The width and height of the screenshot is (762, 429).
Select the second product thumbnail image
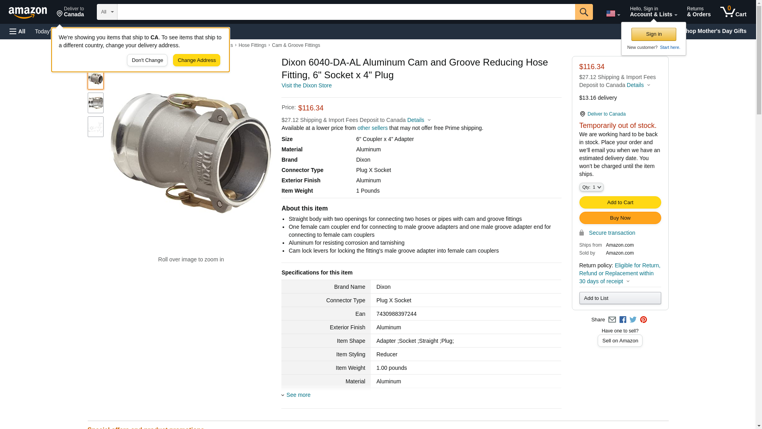(x=96, y=103)
